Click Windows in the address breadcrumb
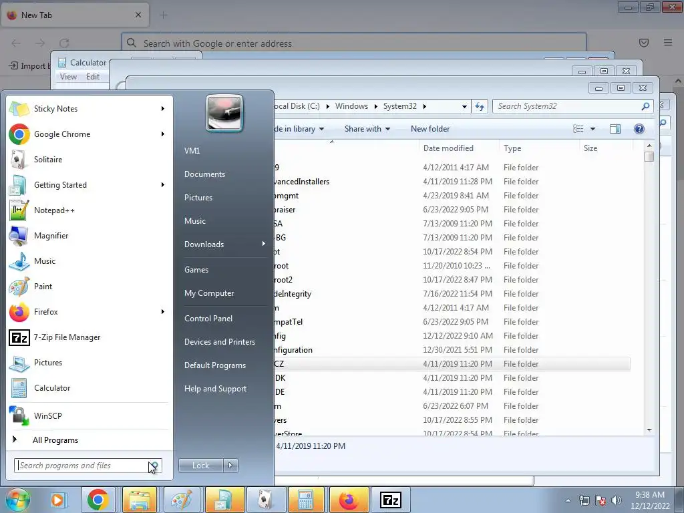Screen dimensions: 684x513 pos(351,106)
